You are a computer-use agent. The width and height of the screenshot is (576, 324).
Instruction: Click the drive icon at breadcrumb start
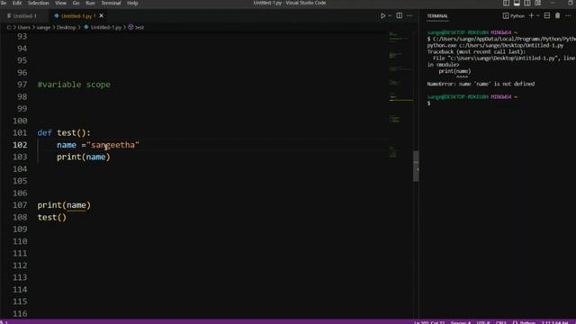pos(9,27)
